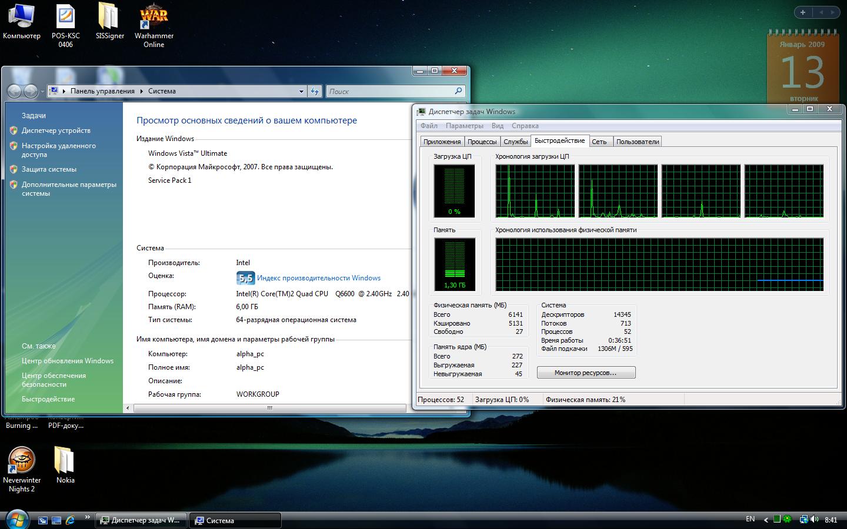
Task: Switch to the Процессы tab
Action: (482, 142)
